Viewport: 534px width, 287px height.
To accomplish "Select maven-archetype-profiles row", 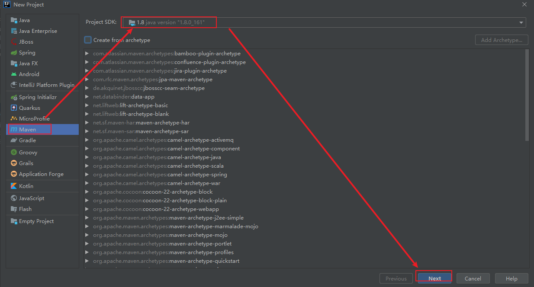I will (305, 252).
